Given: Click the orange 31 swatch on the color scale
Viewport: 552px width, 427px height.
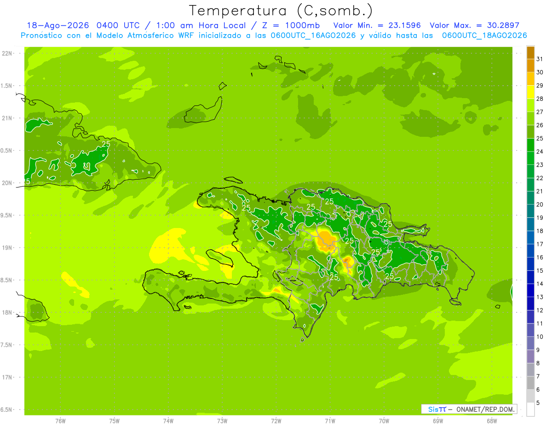Looking at the screenshot, I should point(530,53).
